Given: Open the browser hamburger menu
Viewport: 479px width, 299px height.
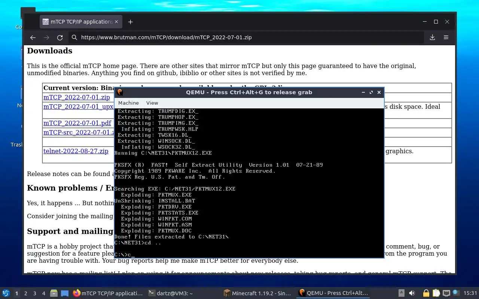Looking at the screenshot, I should click(446, 37).
